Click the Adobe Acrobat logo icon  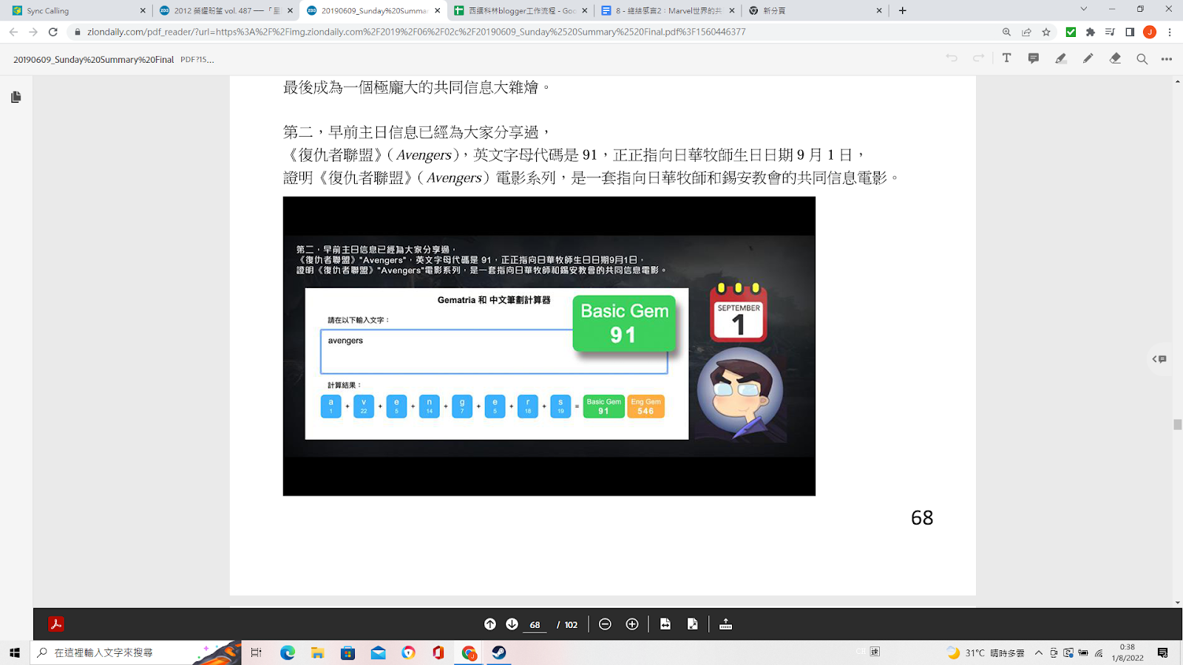[56, 624]
